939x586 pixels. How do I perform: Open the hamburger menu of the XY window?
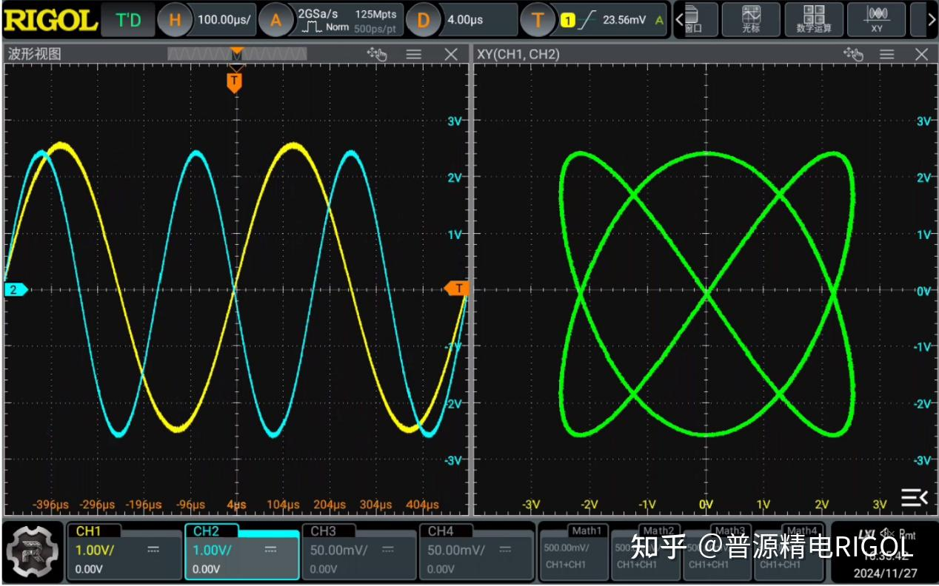pyautogui.click(x=886, y=54)
